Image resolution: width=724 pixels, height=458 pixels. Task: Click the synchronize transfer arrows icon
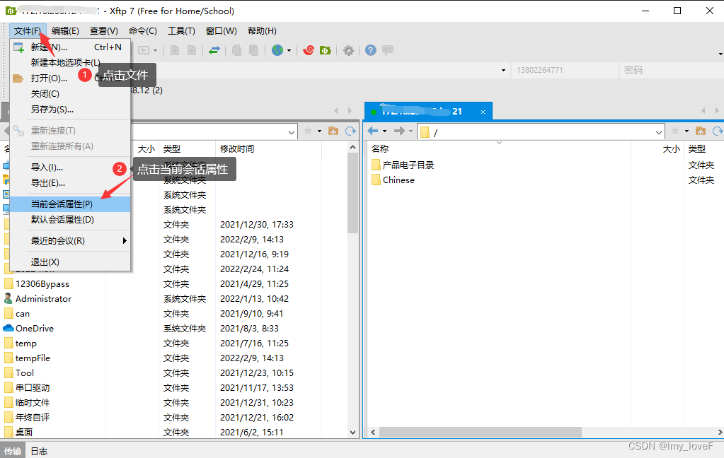tap(214, 50)
